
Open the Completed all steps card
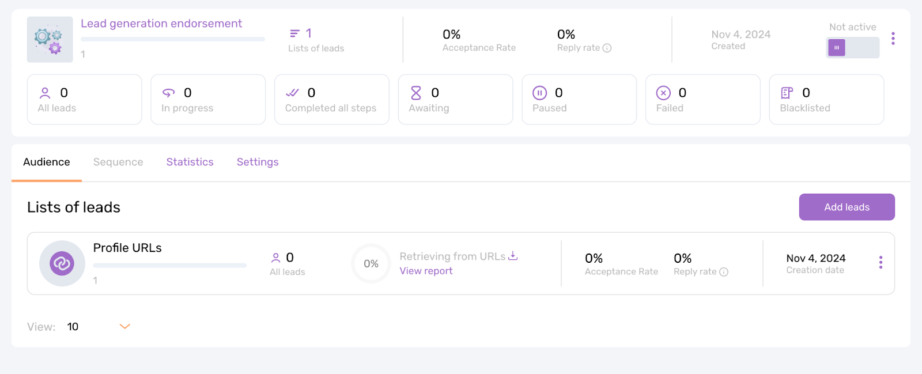point(331,99)
